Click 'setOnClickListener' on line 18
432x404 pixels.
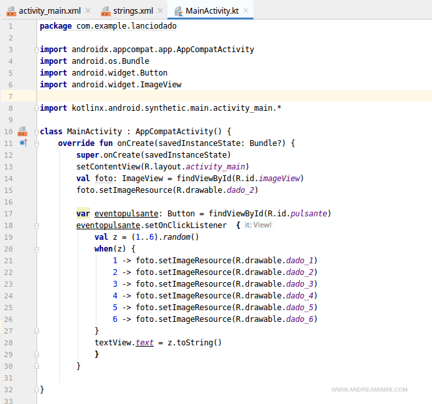186,225
